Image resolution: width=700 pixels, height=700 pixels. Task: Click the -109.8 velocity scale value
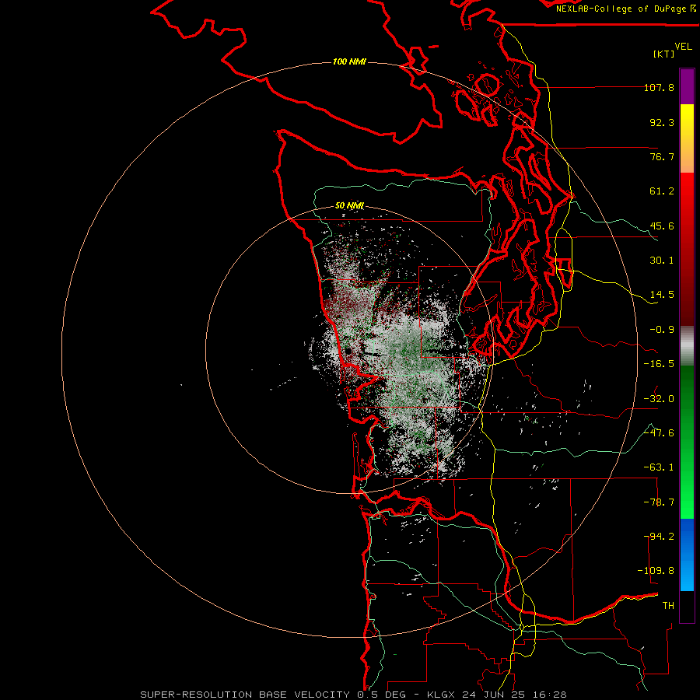tap(656, 571)
